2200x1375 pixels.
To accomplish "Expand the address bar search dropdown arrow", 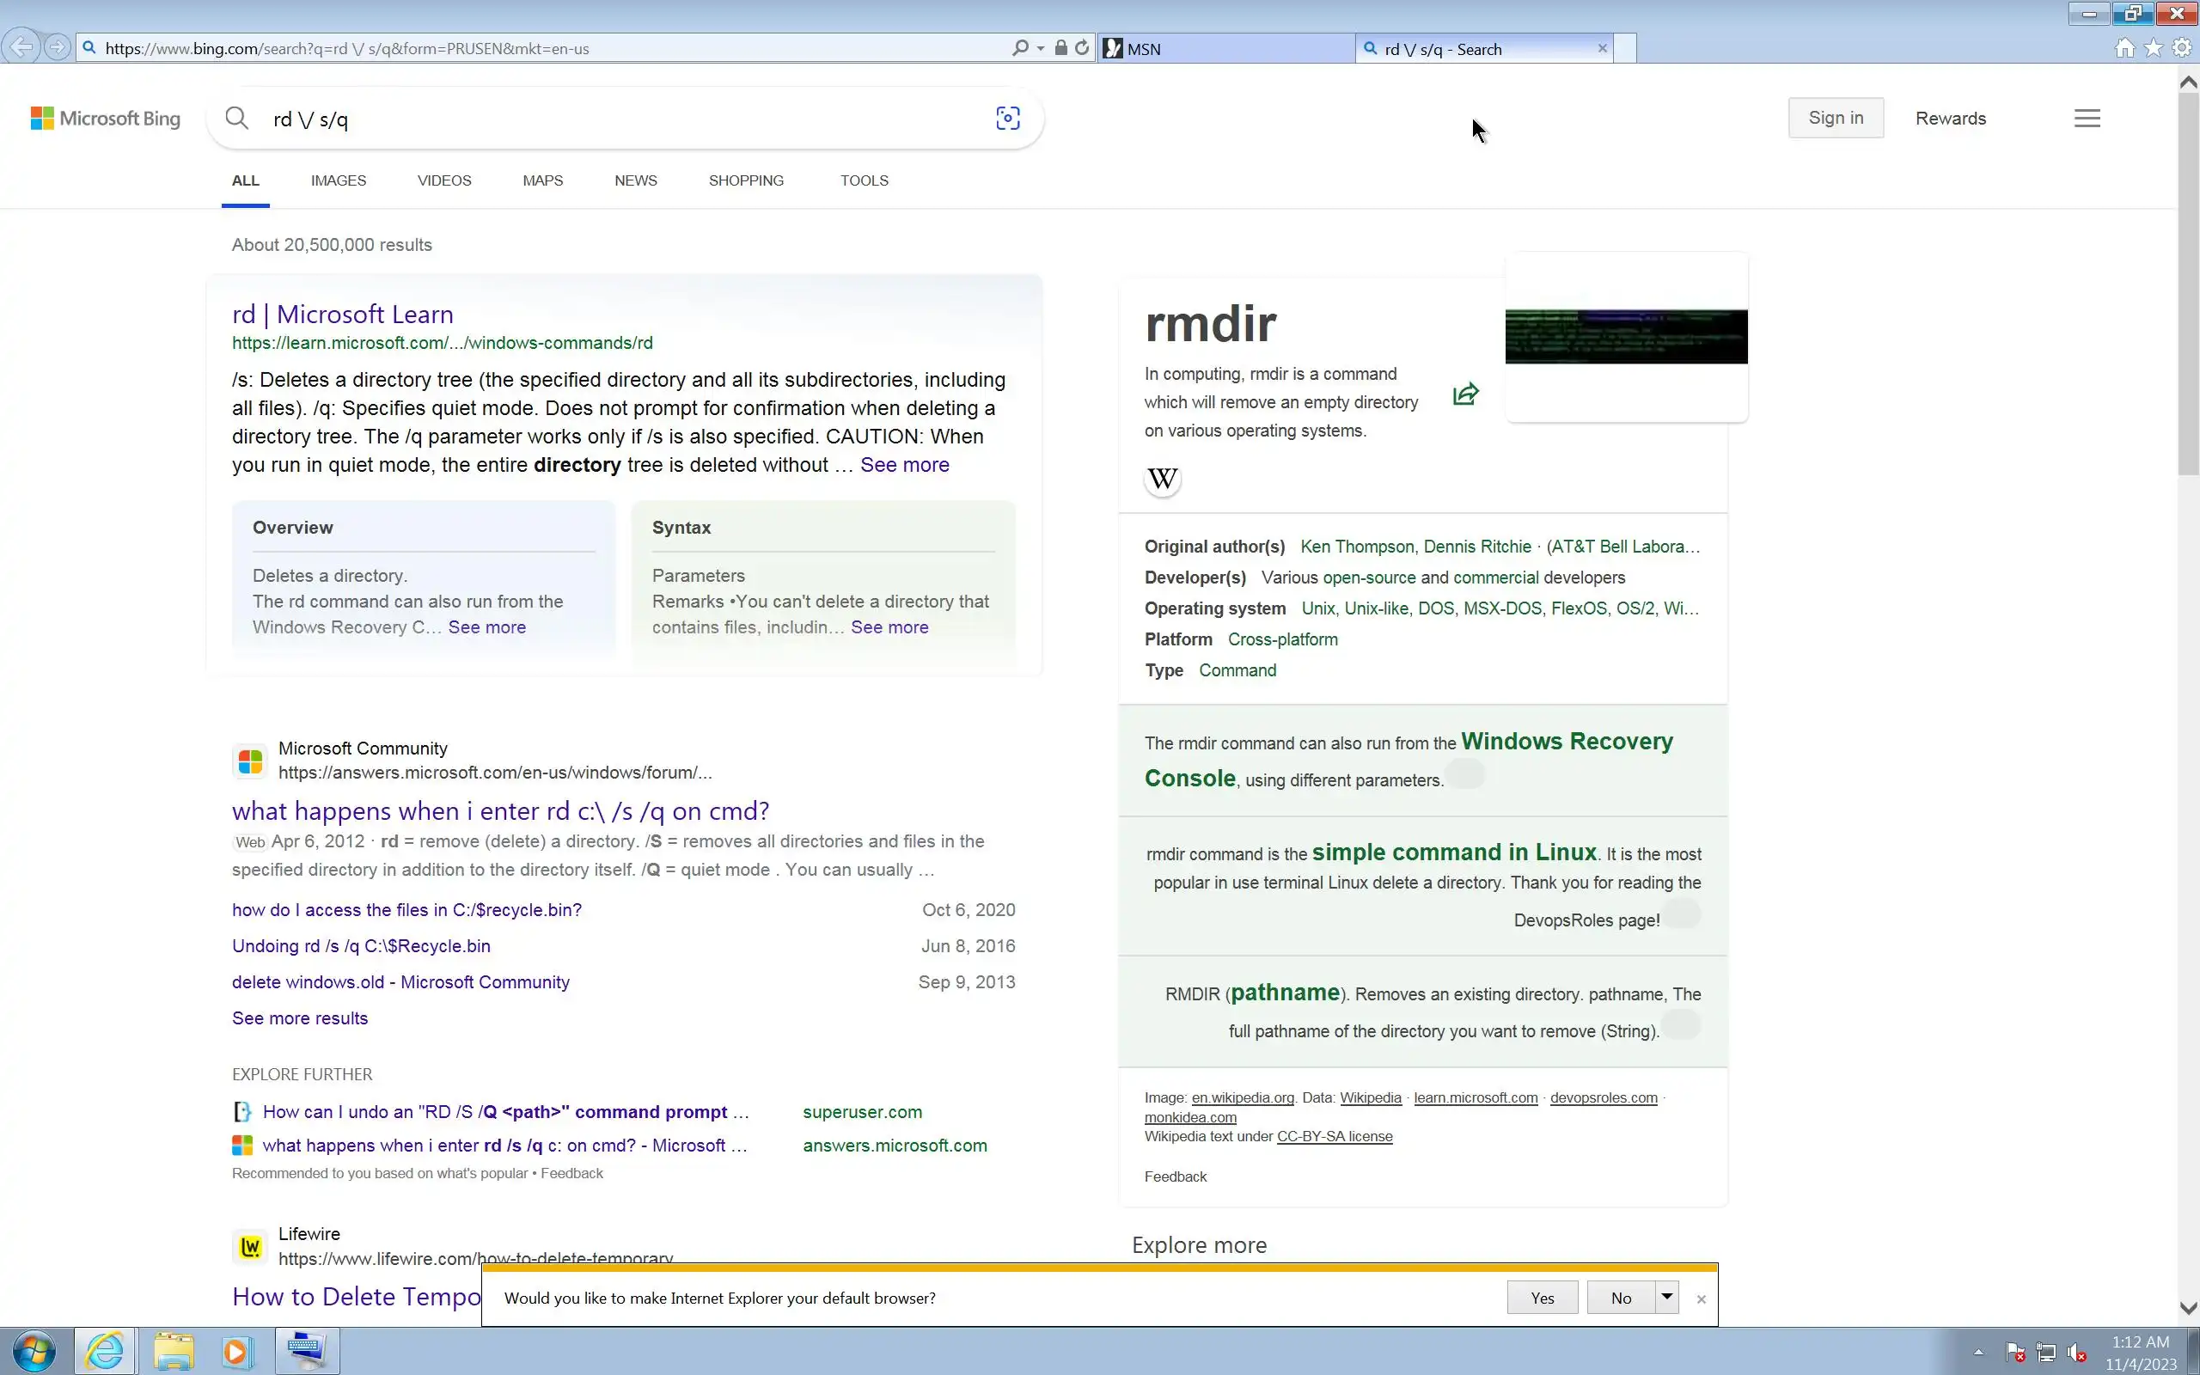I will [1041, 48].
